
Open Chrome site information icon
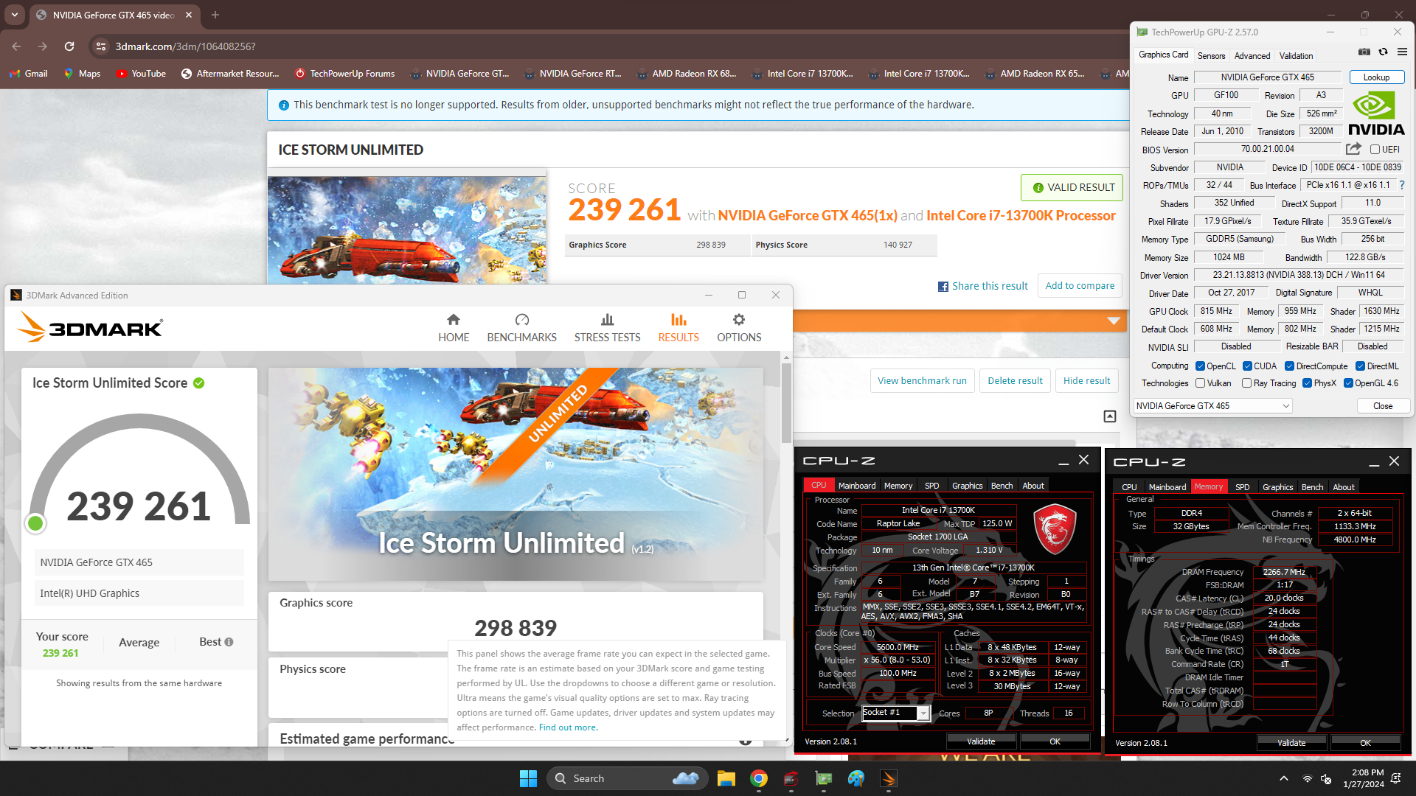click(101, 46)
